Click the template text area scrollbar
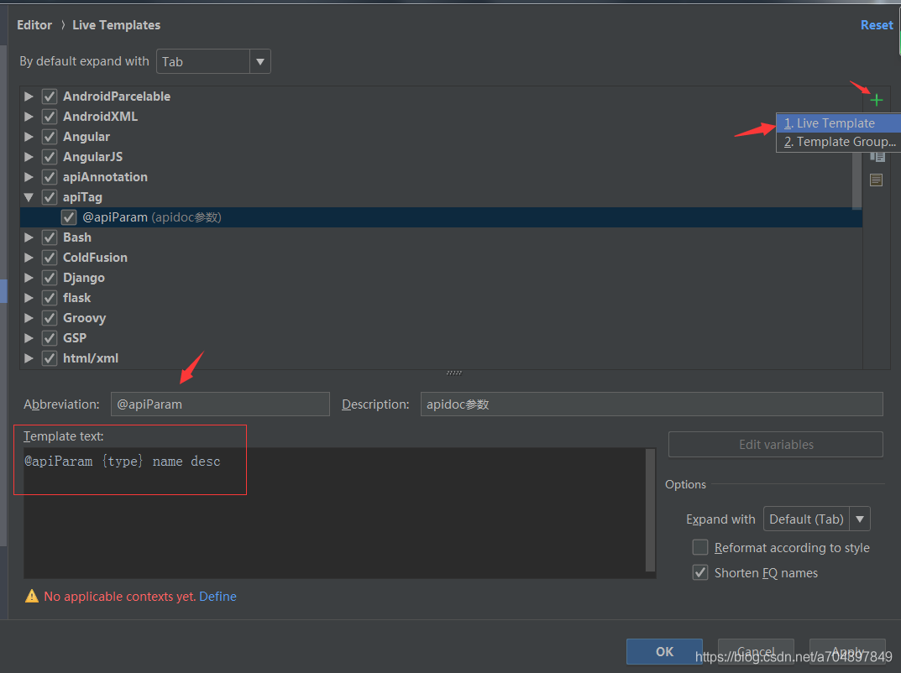The image size is (901, 673). pos(651,510)
